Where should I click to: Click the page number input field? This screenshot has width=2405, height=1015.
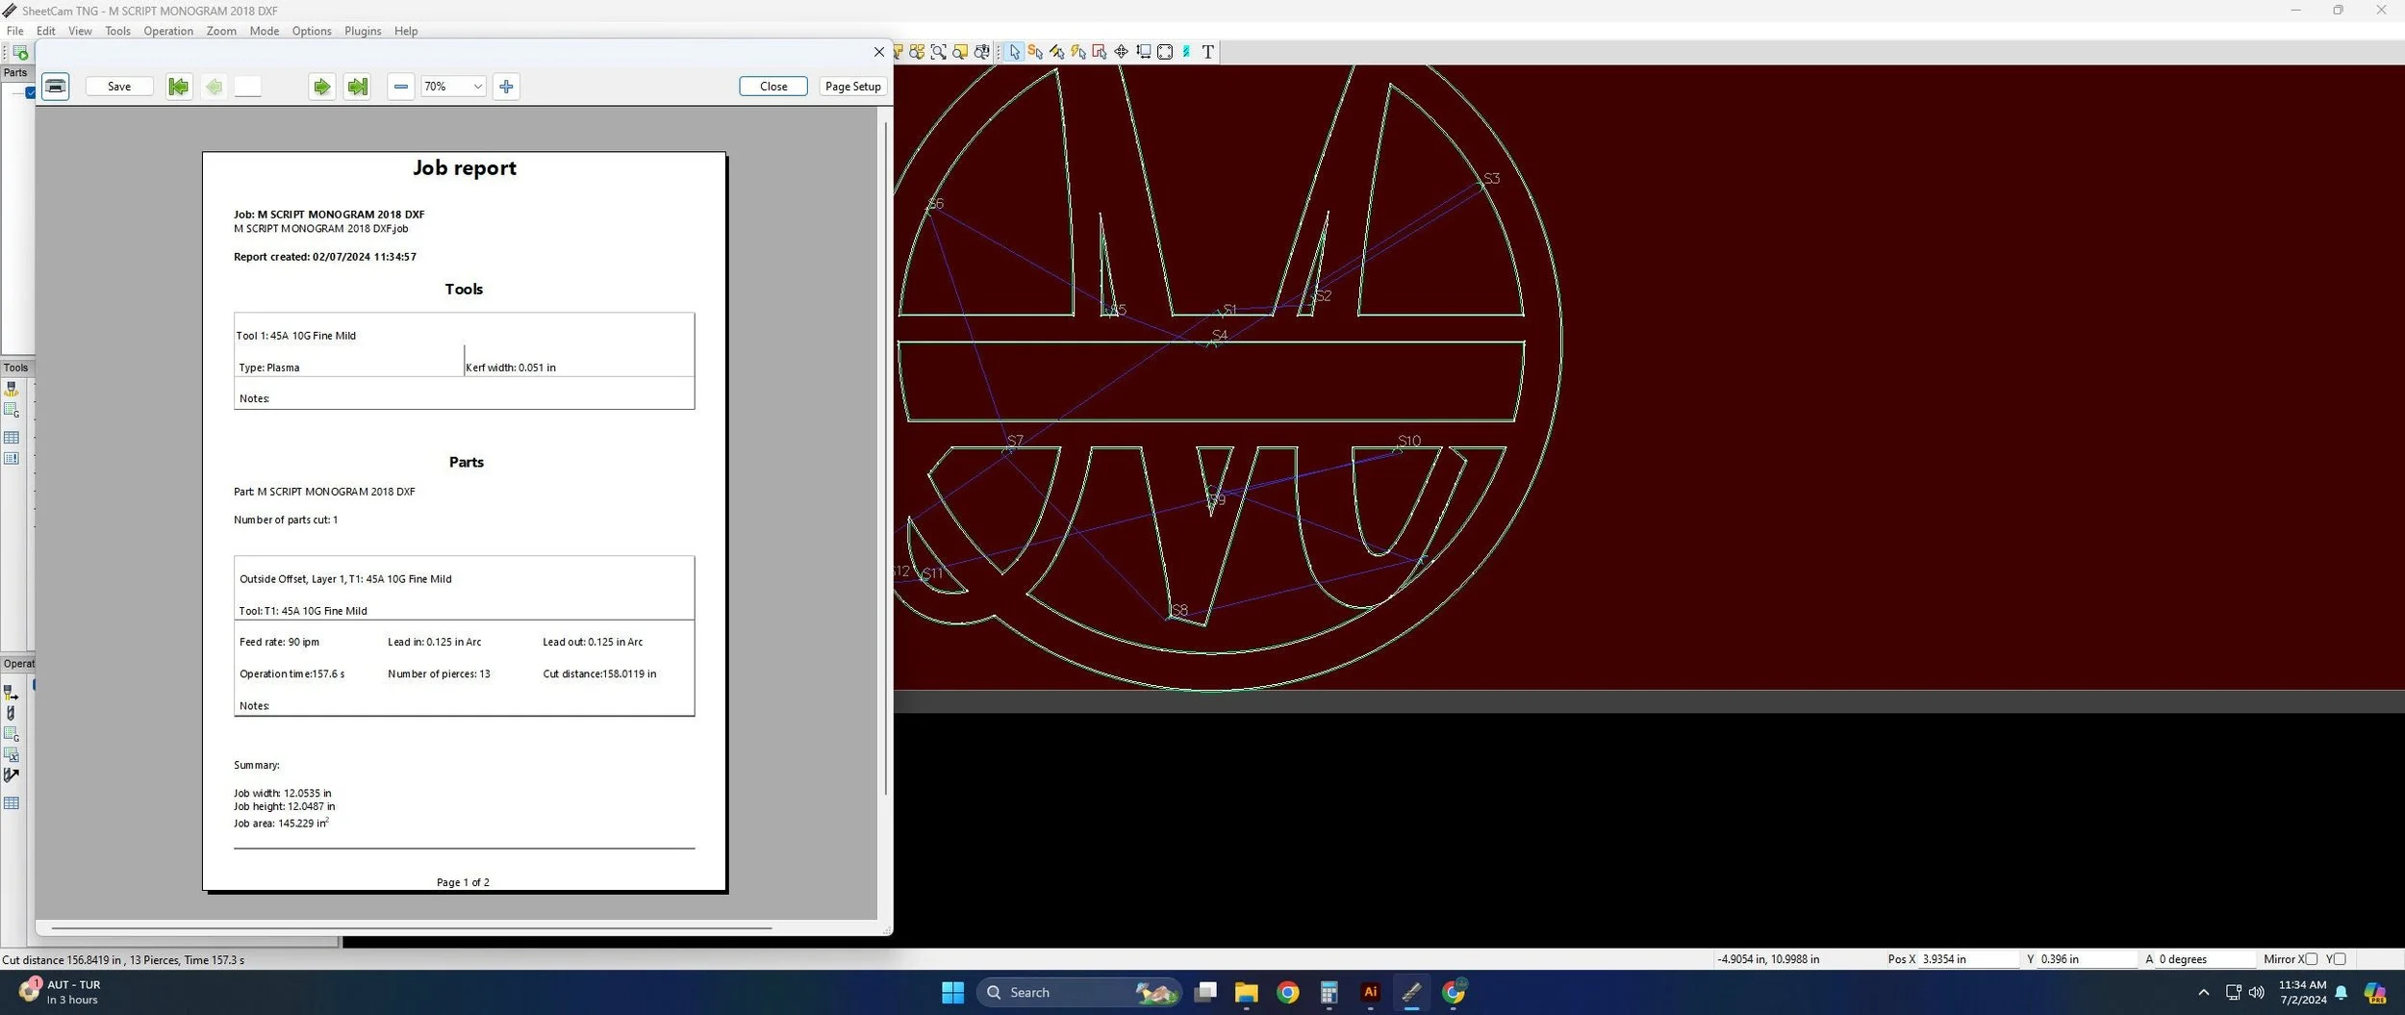coord(248,87)
